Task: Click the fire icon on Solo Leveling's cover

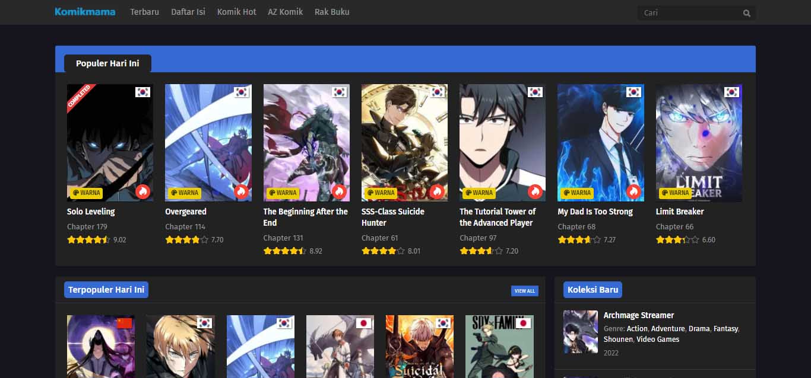Action: coord(141,193)
